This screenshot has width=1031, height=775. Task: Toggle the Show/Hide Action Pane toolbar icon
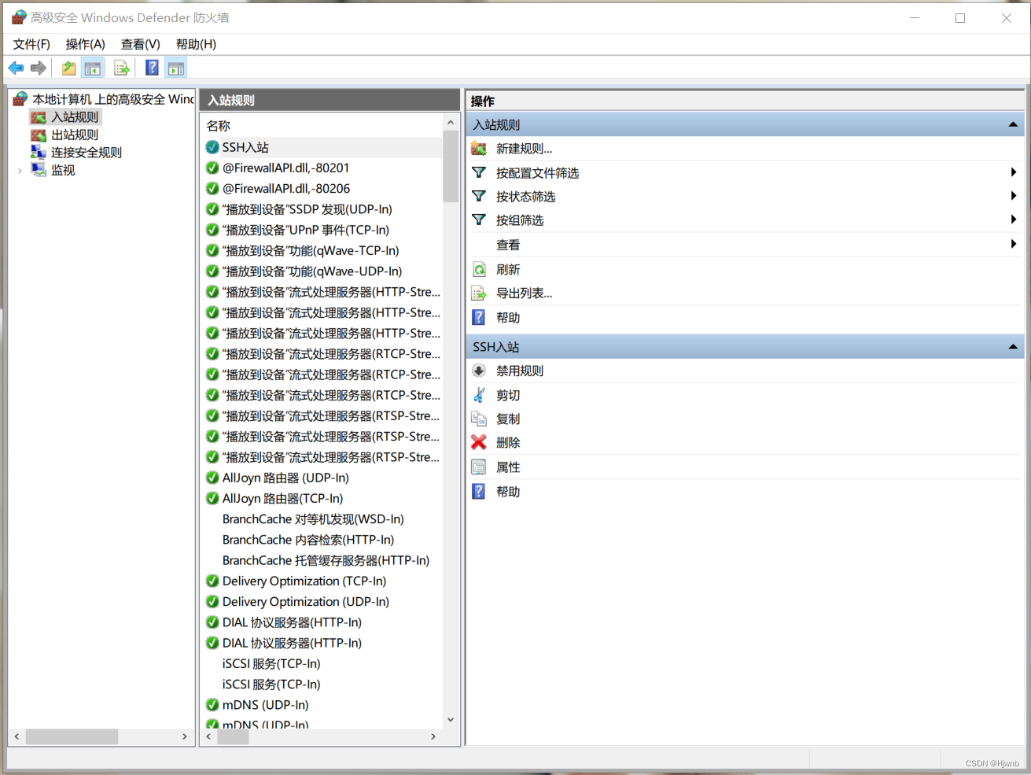pyautogui.click(x=176, y=68)
